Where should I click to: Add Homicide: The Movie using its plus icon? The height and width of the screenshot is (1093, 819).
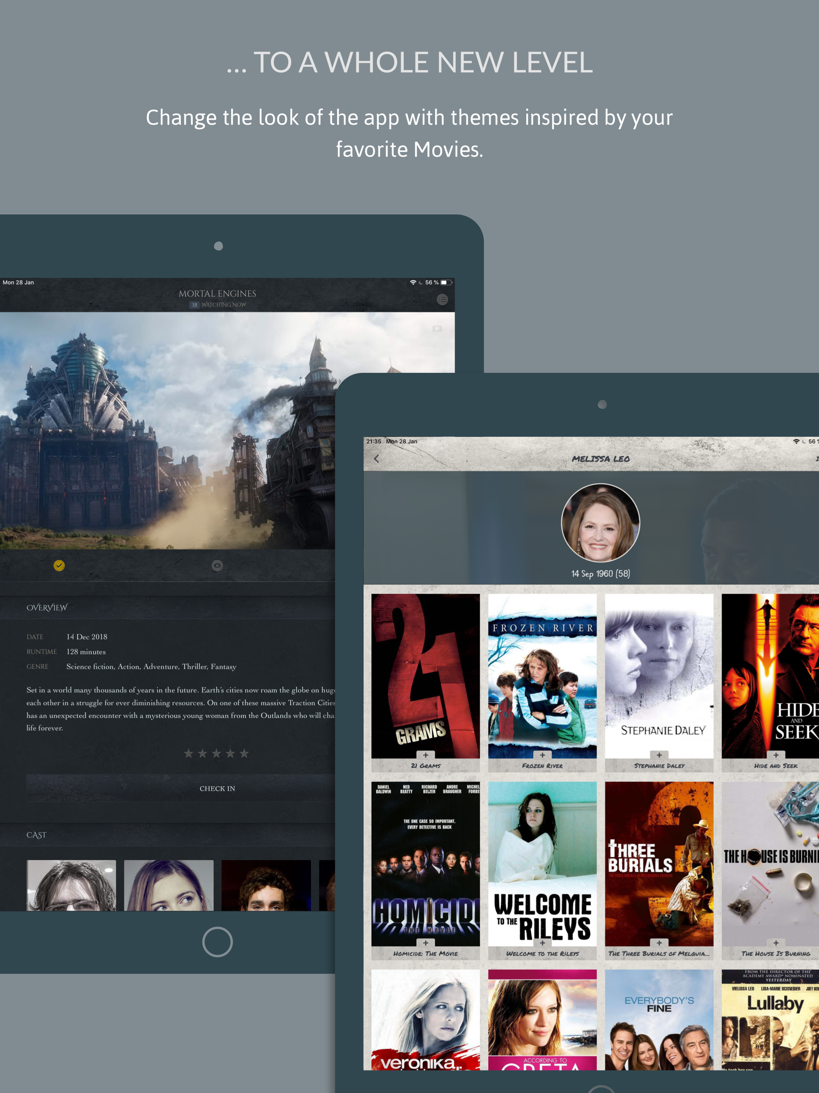426,943
